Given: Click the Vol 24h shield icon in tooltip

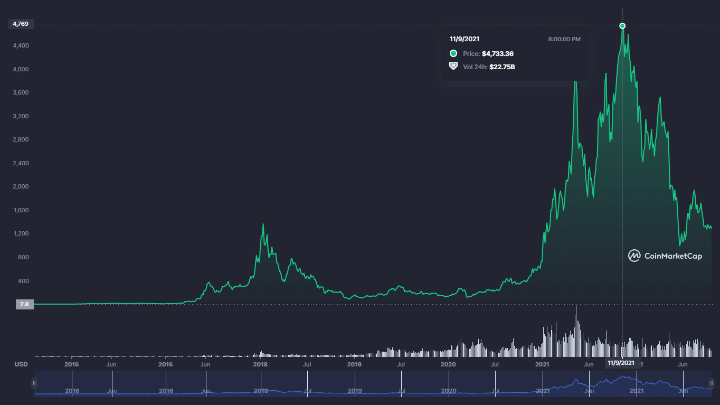Looking at the screenshot, I should click(453, 67).
